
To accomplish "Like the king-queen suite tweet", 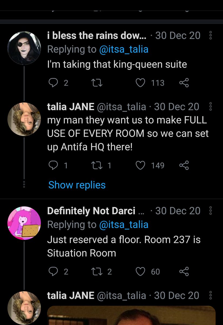I will 140,82.
